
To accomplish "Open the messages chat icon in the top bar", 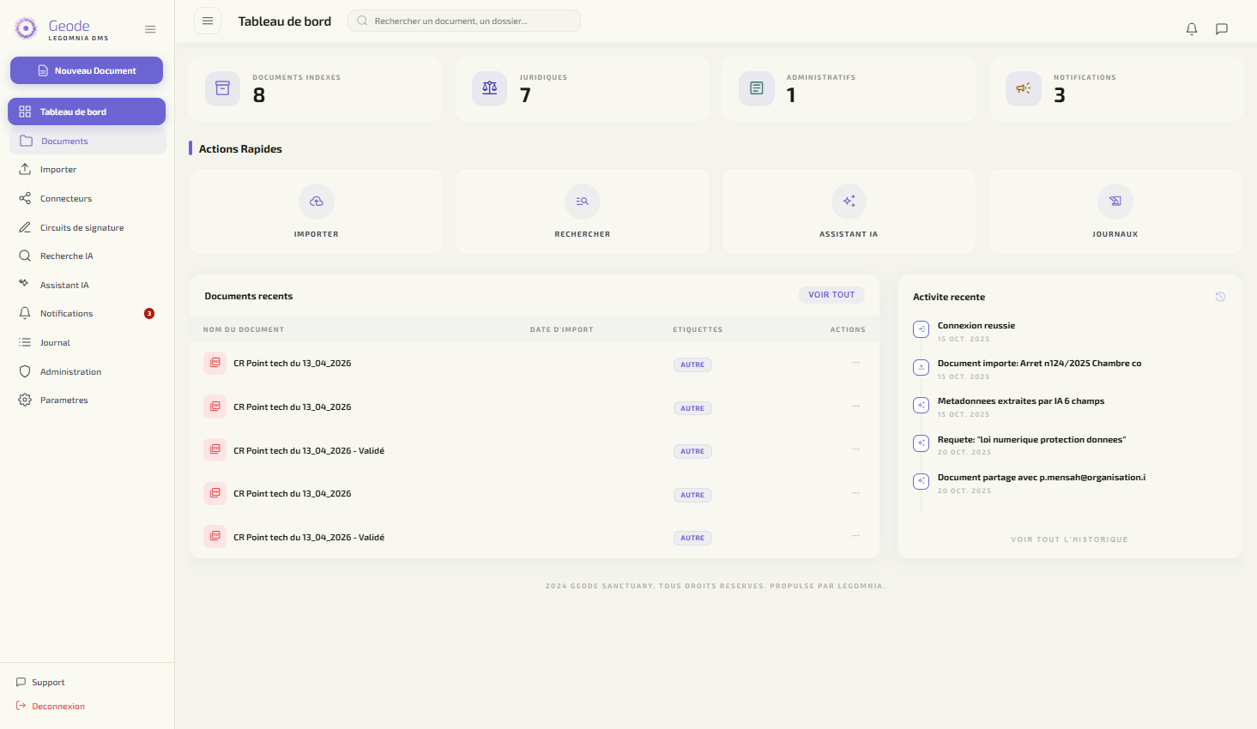I will tap(1222, 29).
